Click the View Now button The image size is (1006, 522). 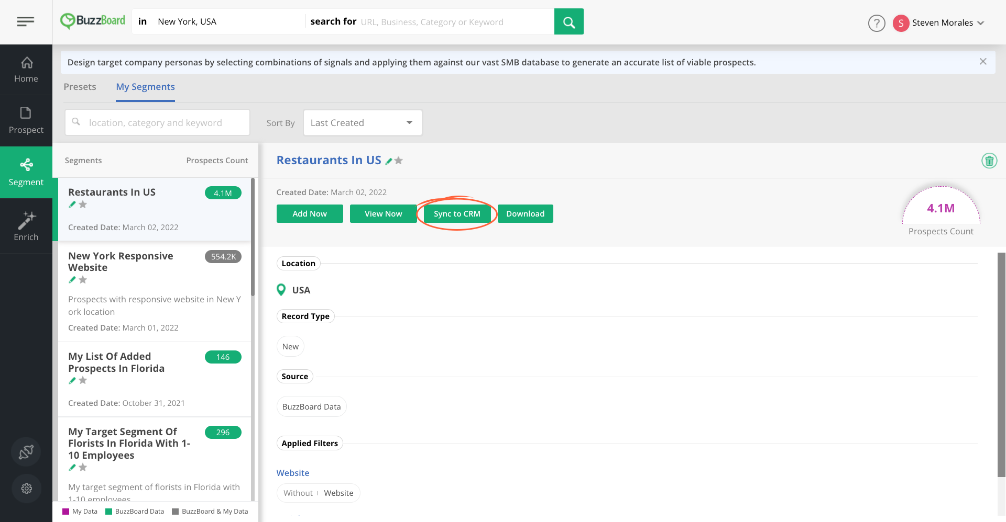[384, 214]
